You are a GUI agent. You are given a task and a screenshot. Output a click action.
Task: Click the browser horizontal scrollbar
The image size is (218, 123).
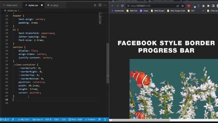(141, 120)
